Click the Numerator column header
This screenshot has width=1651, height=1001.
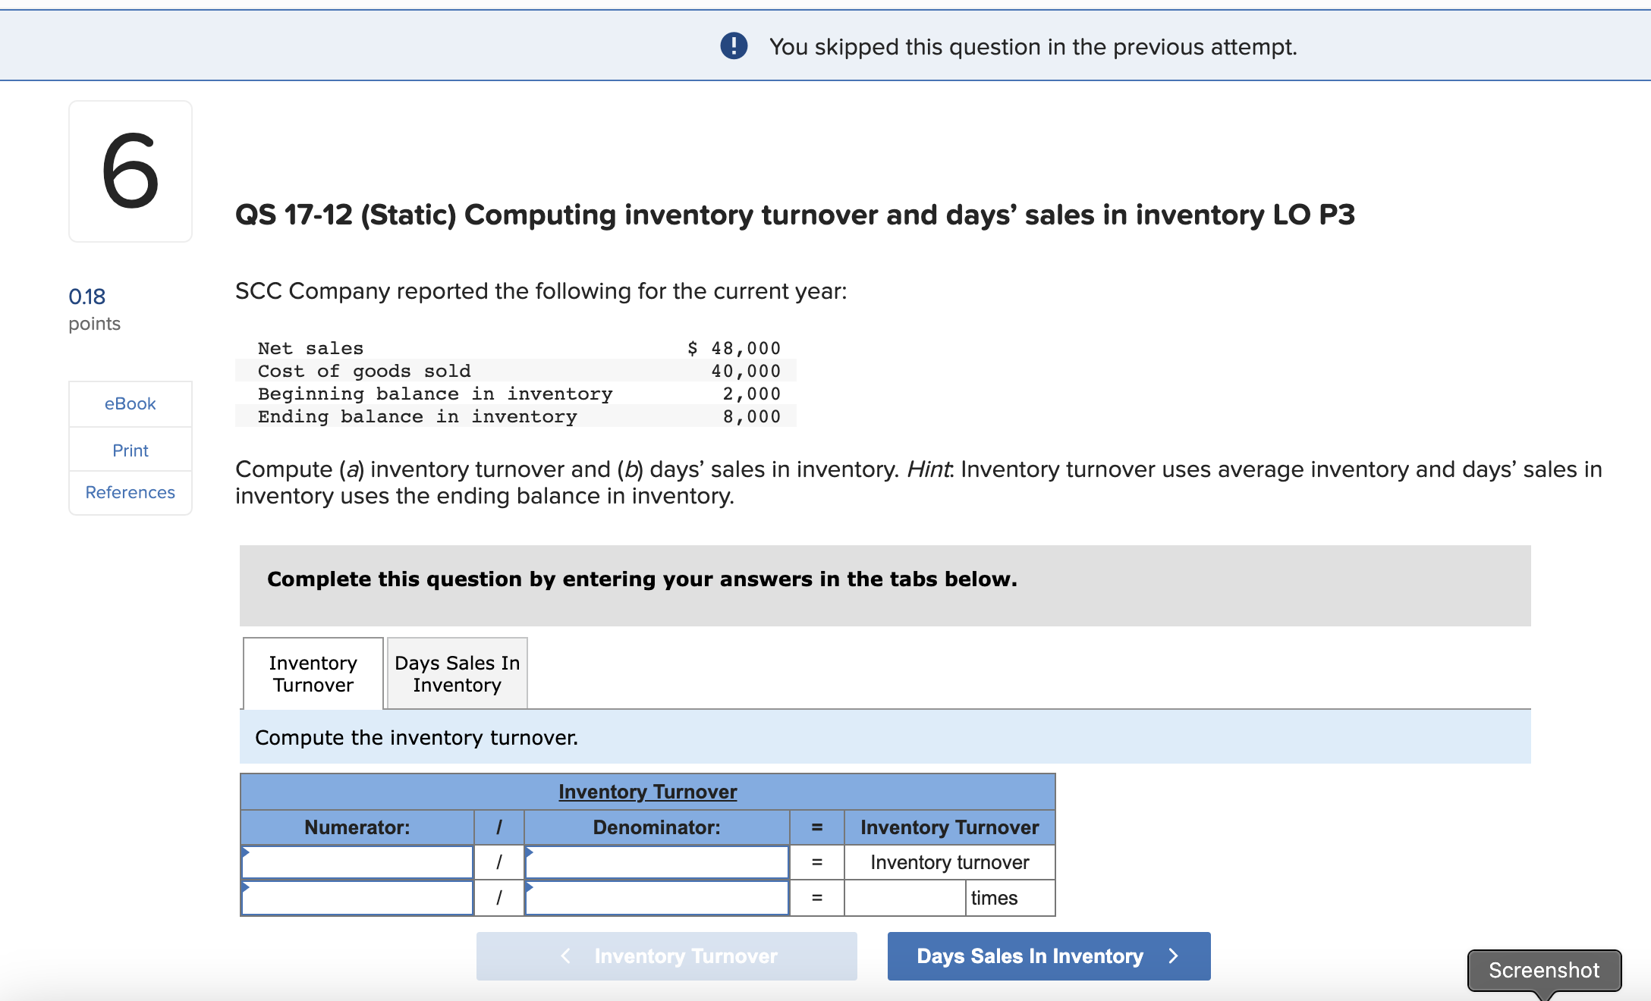tap(357, 827)
